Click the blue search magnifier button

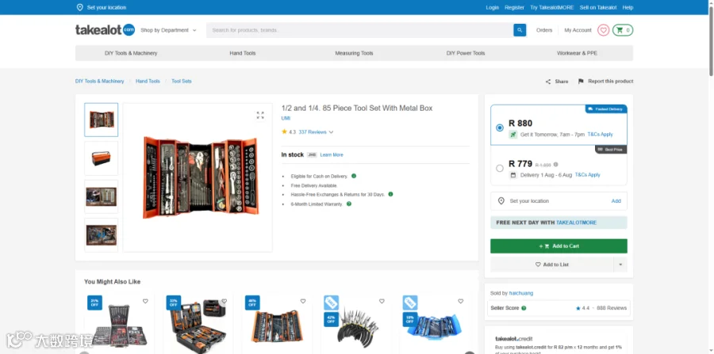[x=520, y=30]
